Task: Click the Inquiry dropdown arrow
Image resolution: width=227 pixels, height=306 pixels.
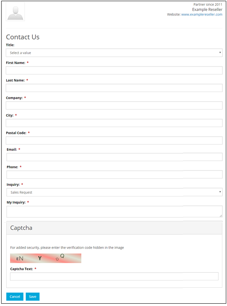Action: 220,192
